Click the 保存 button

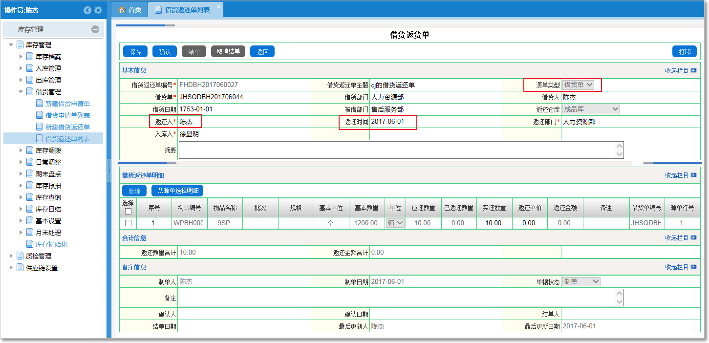point(135,52)
